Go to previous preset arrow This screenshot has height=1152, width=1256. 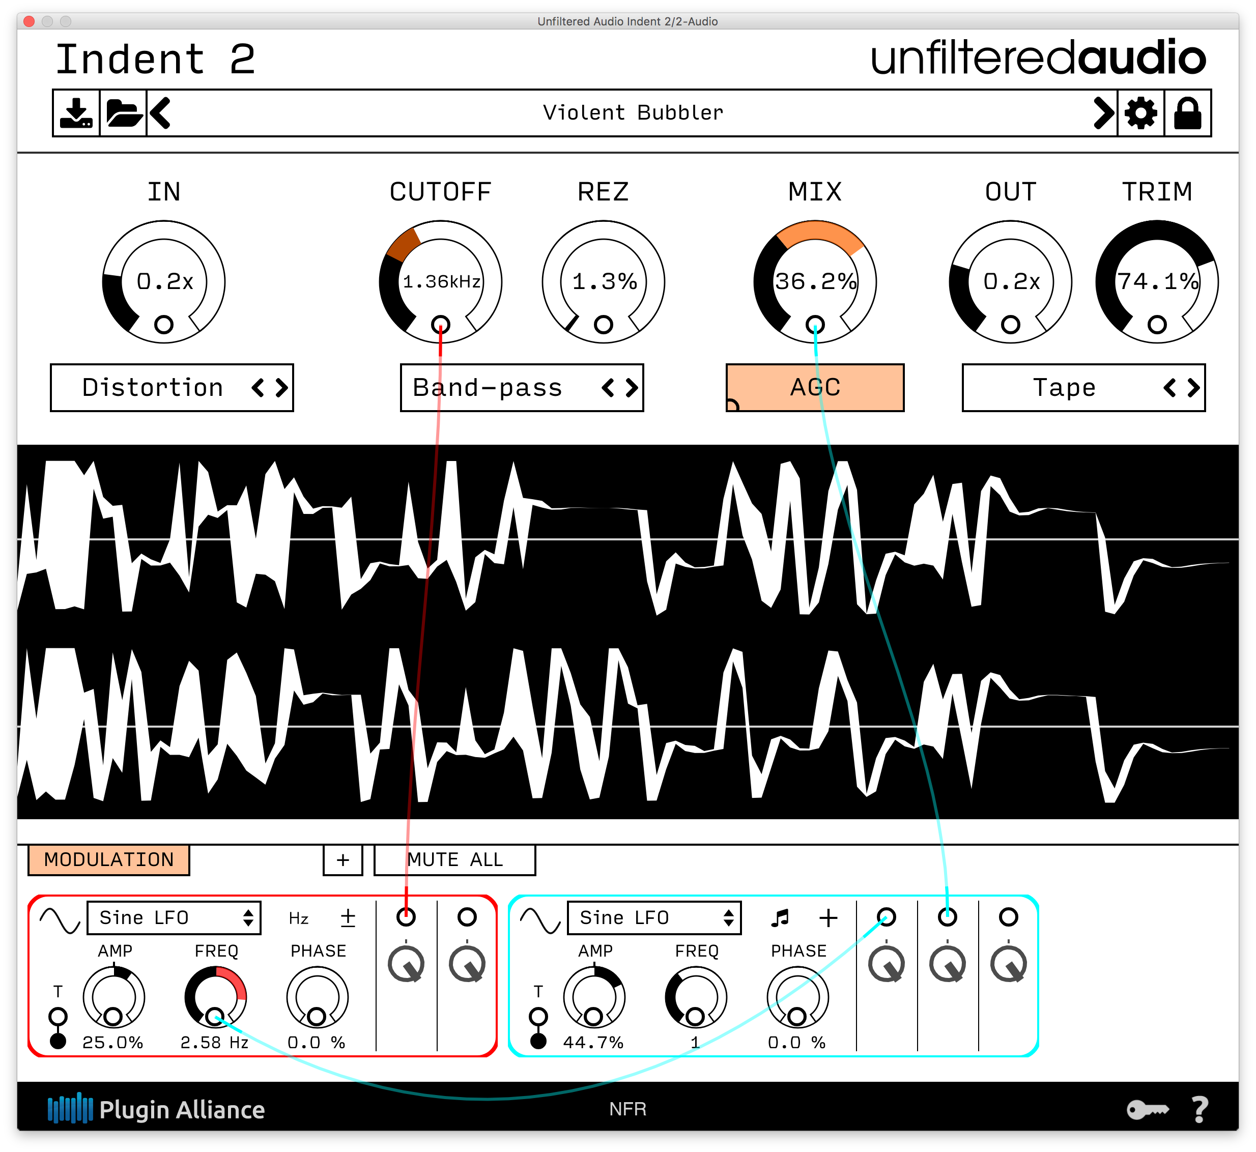pyautogui.click(x=161, y=113)
